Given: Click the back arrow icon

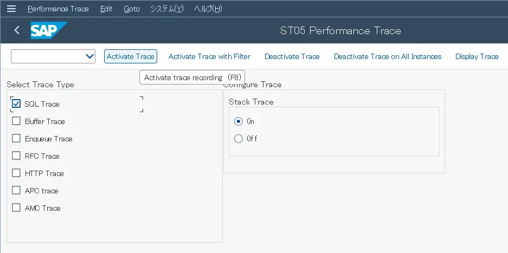Looking at the screenshot, I should pyautogui.click(x=17, y=30).
